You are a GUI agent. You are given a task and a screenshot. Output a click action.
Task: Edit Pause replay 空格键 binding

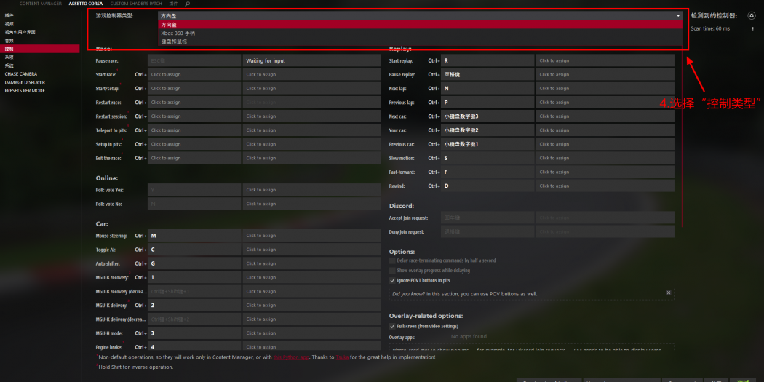[488, 74]
